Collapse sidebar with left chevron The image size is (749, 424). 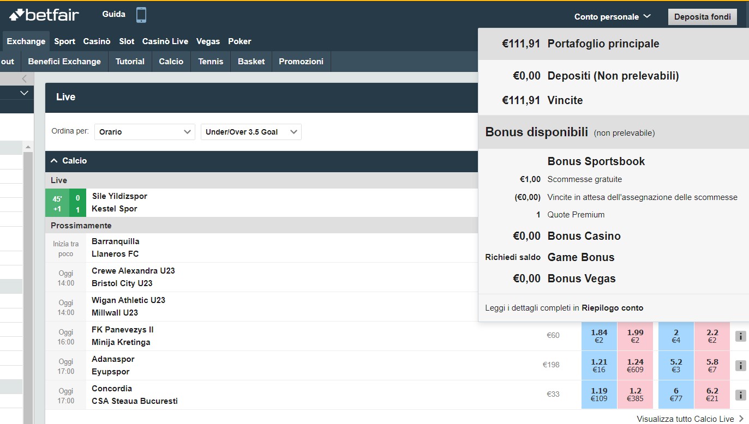24,79
